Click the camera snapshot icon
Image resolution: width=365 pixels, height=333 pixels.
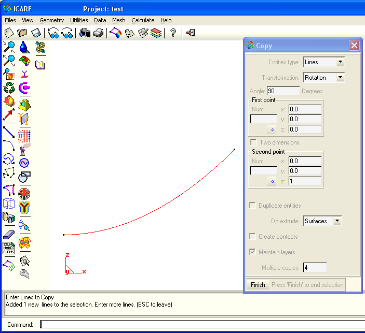tap(85, 33)
